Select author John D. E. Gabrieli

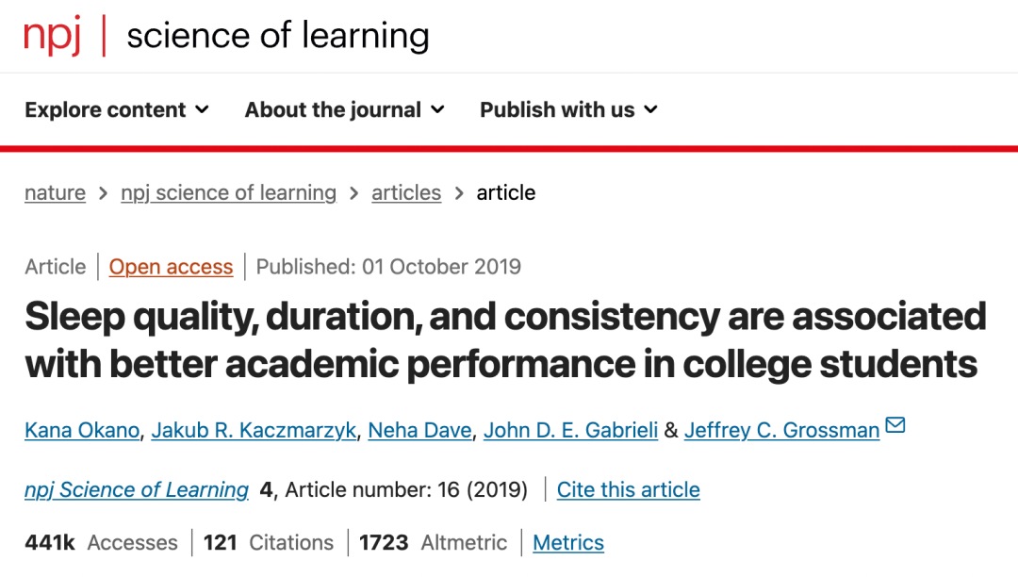click(570, 430)
